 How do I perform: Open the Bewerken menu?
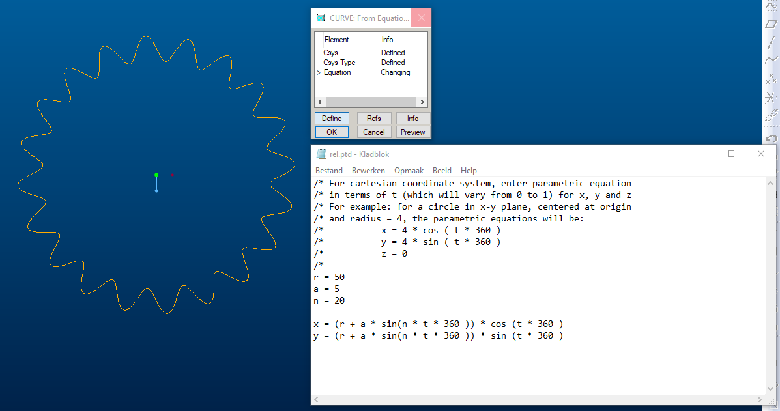pyautogui.click(x=368, y=171)
